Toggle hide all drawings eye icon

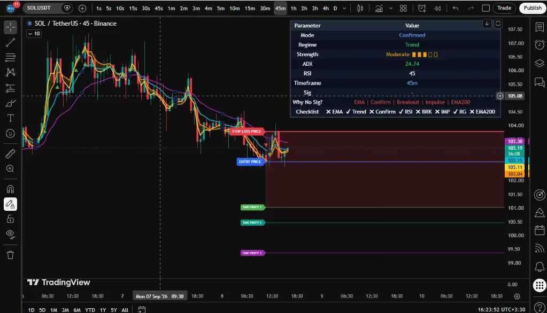11,234
